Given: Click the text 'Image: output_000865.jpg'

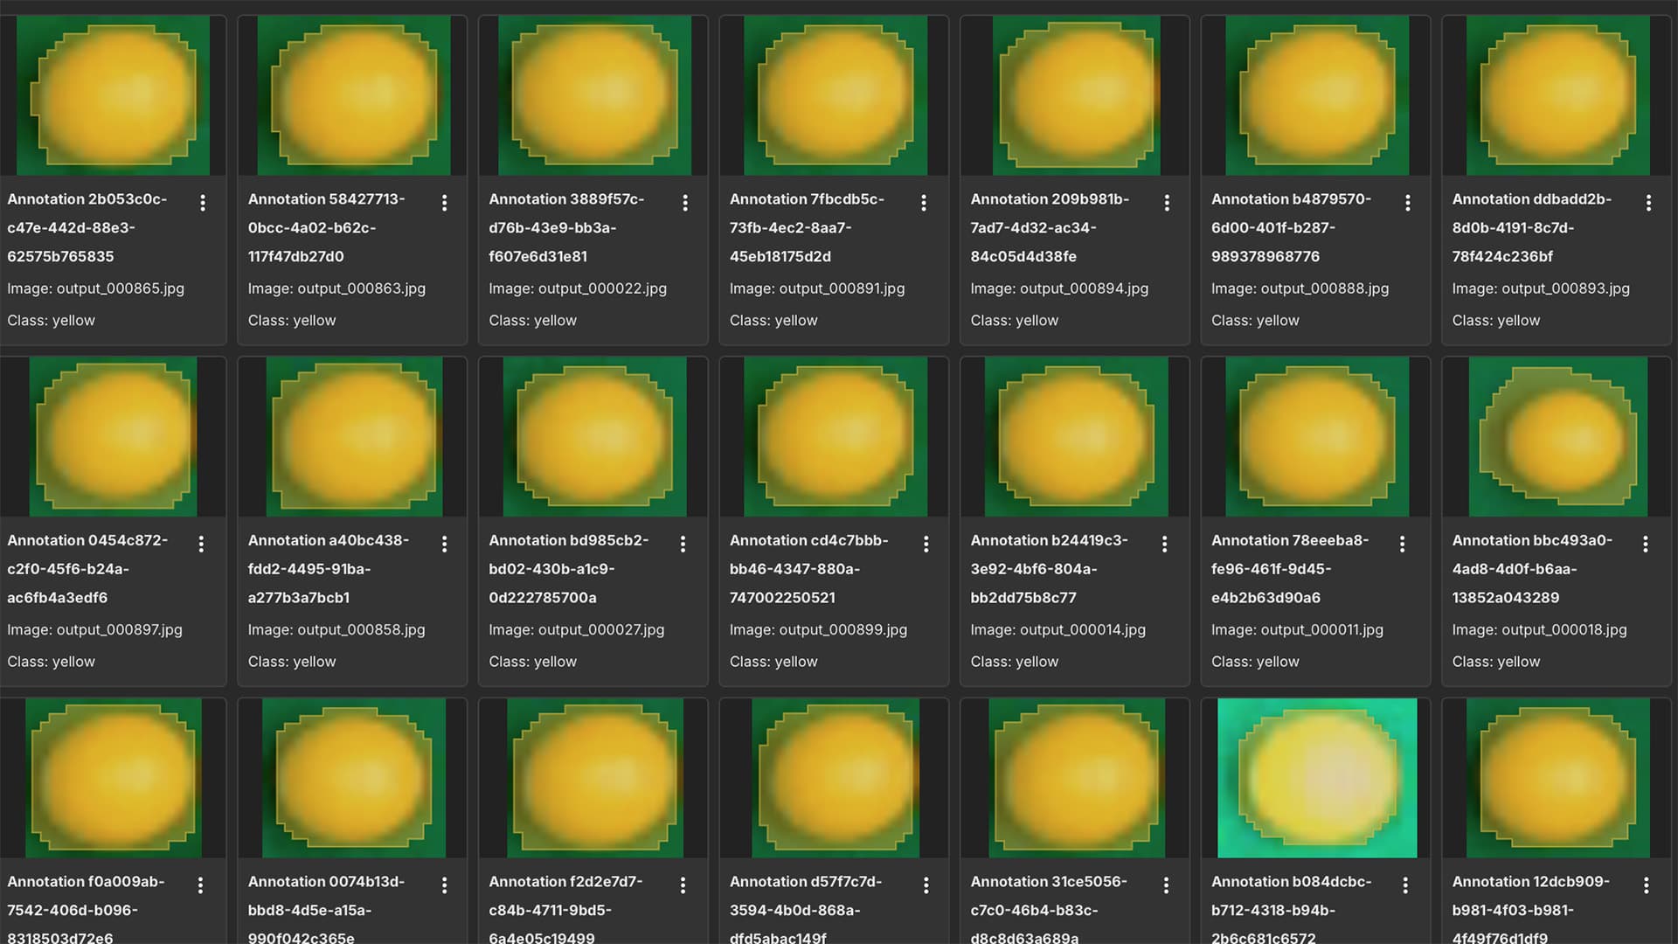Looking at the screenshot, I should coord(96,288).
